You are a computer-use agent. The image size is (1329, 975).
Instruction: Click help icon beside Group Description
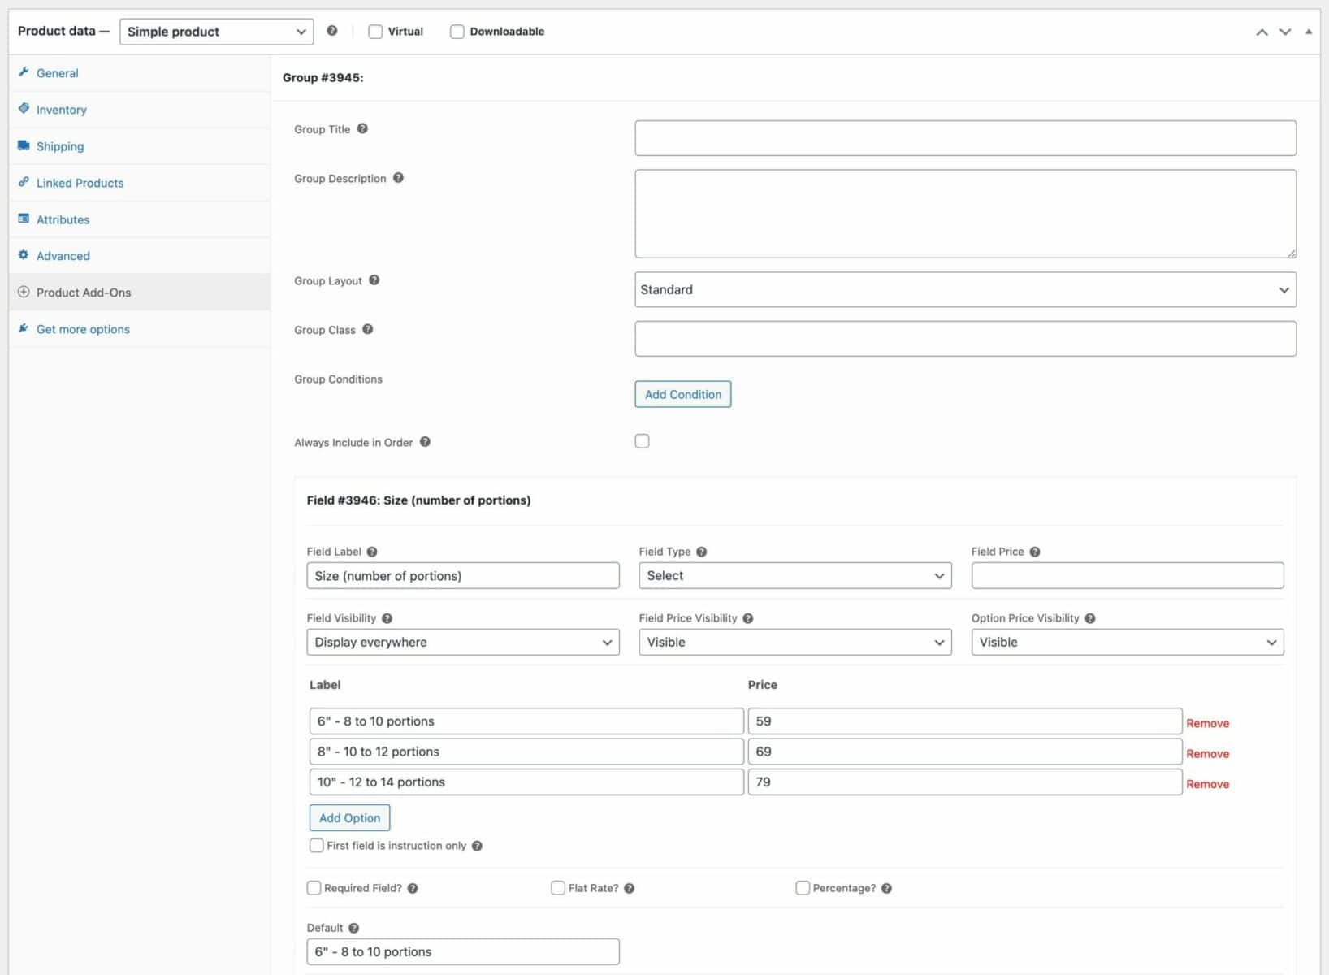[x=398, y=178]
